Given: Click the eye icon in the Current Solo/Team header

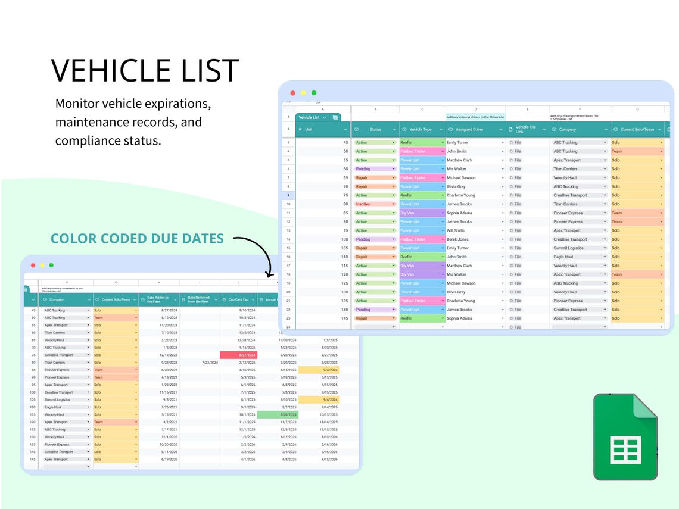Looking at the screenshot, I should (615, 129).
